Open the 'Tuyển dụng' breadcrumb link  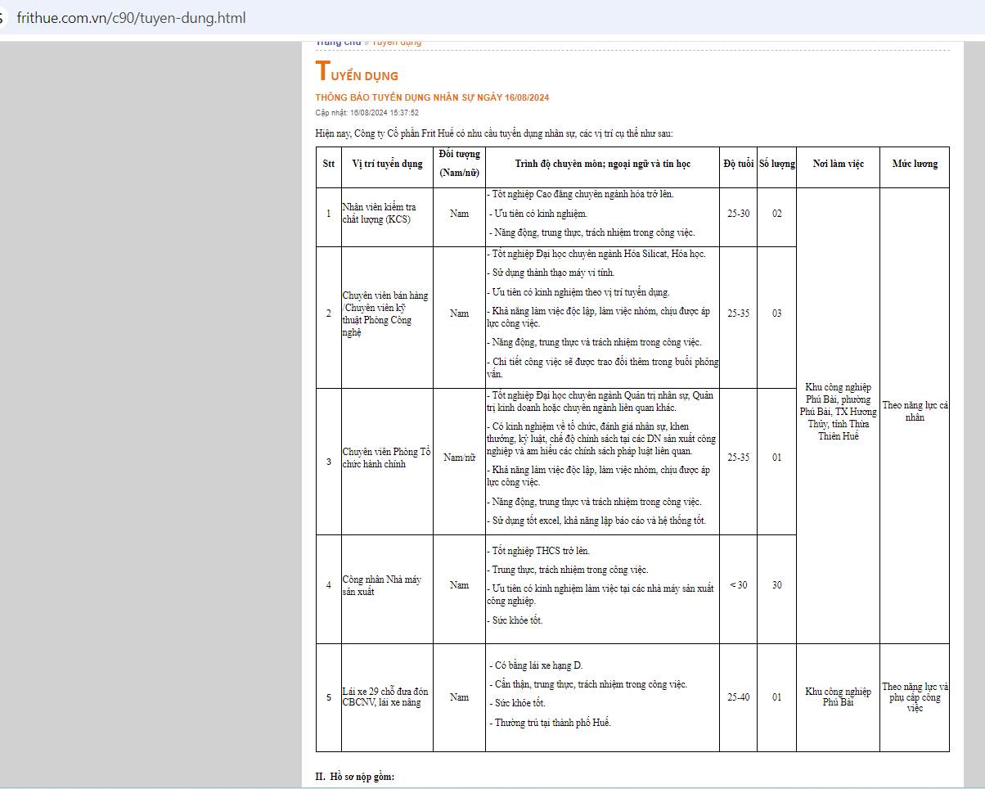(397, 42)
